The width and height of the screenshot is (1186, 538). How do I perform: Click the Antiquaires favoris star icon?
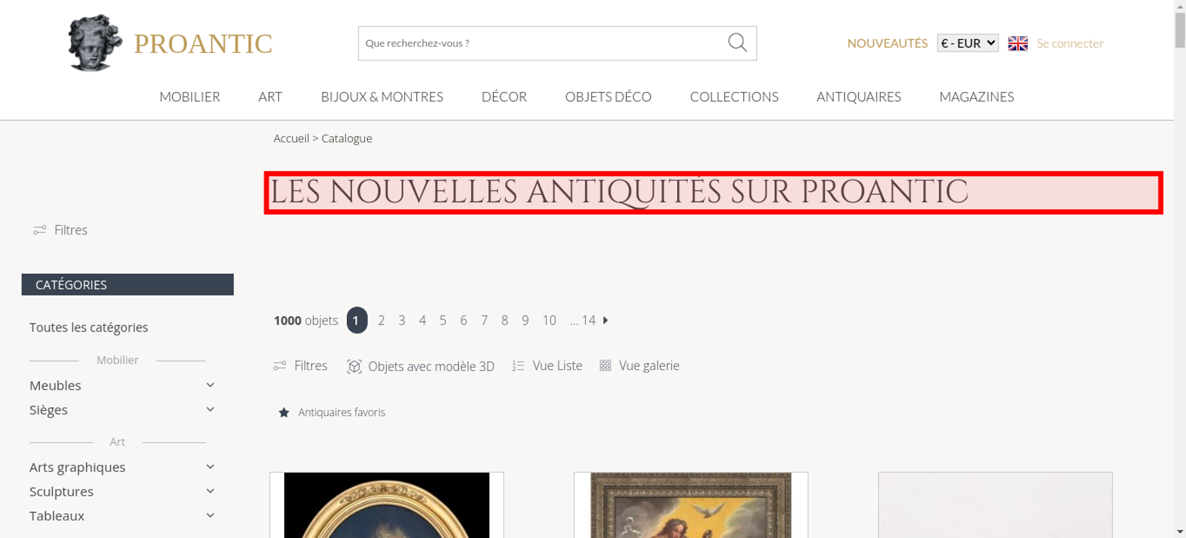tap(284, 412)
